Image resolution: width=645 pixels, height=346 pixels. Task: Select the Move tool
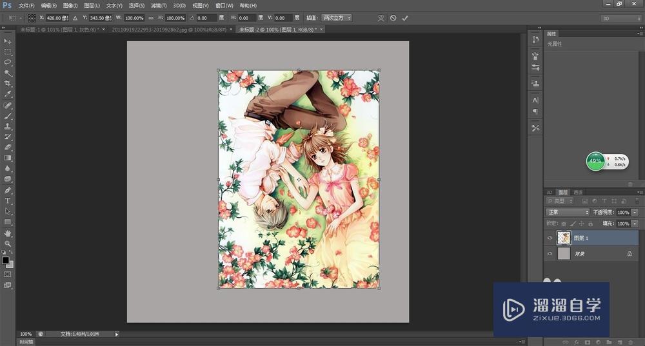pos(8,41)
